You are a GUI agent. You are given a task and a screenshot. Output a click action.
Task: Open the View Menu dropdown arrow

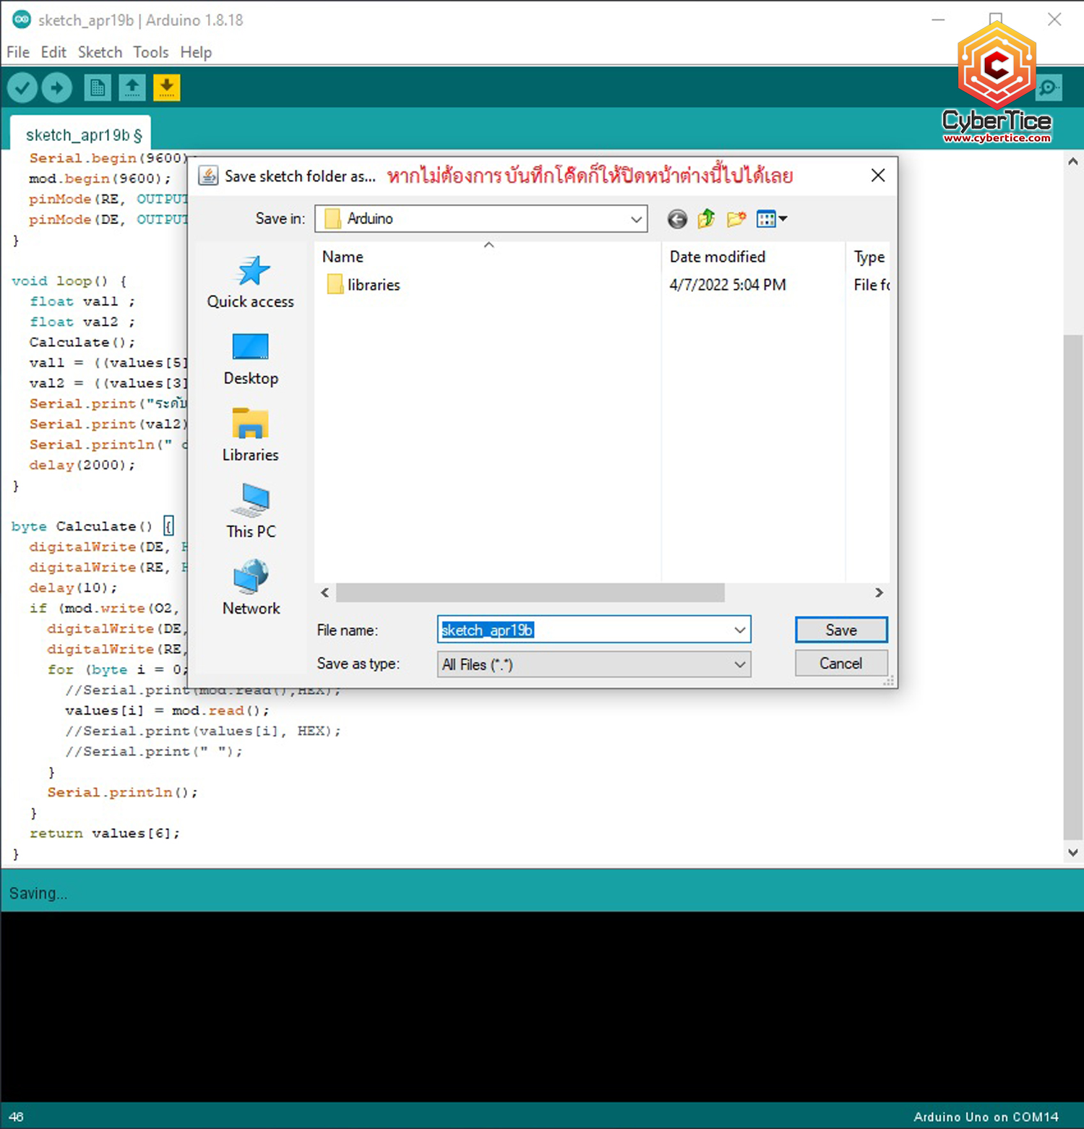[x=783, y=218]
